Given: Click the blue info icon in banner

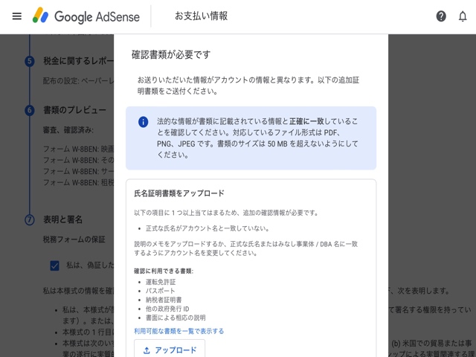Looking at the screenshot, I should (x=144, y=122).
